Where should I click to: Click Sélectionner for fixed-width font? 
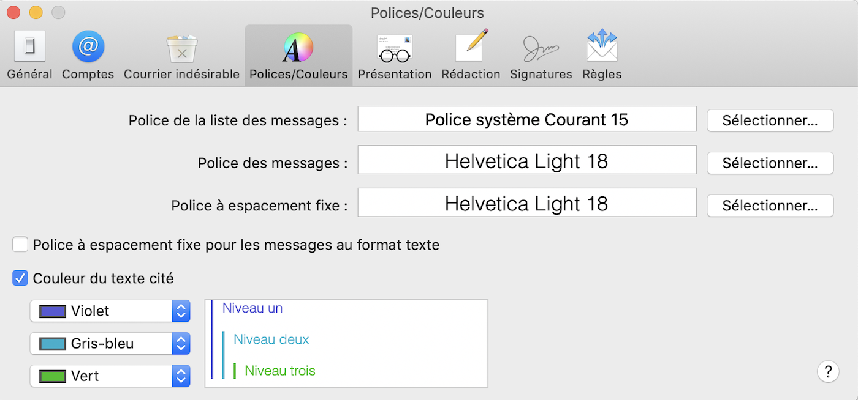(x=770, y=206)
